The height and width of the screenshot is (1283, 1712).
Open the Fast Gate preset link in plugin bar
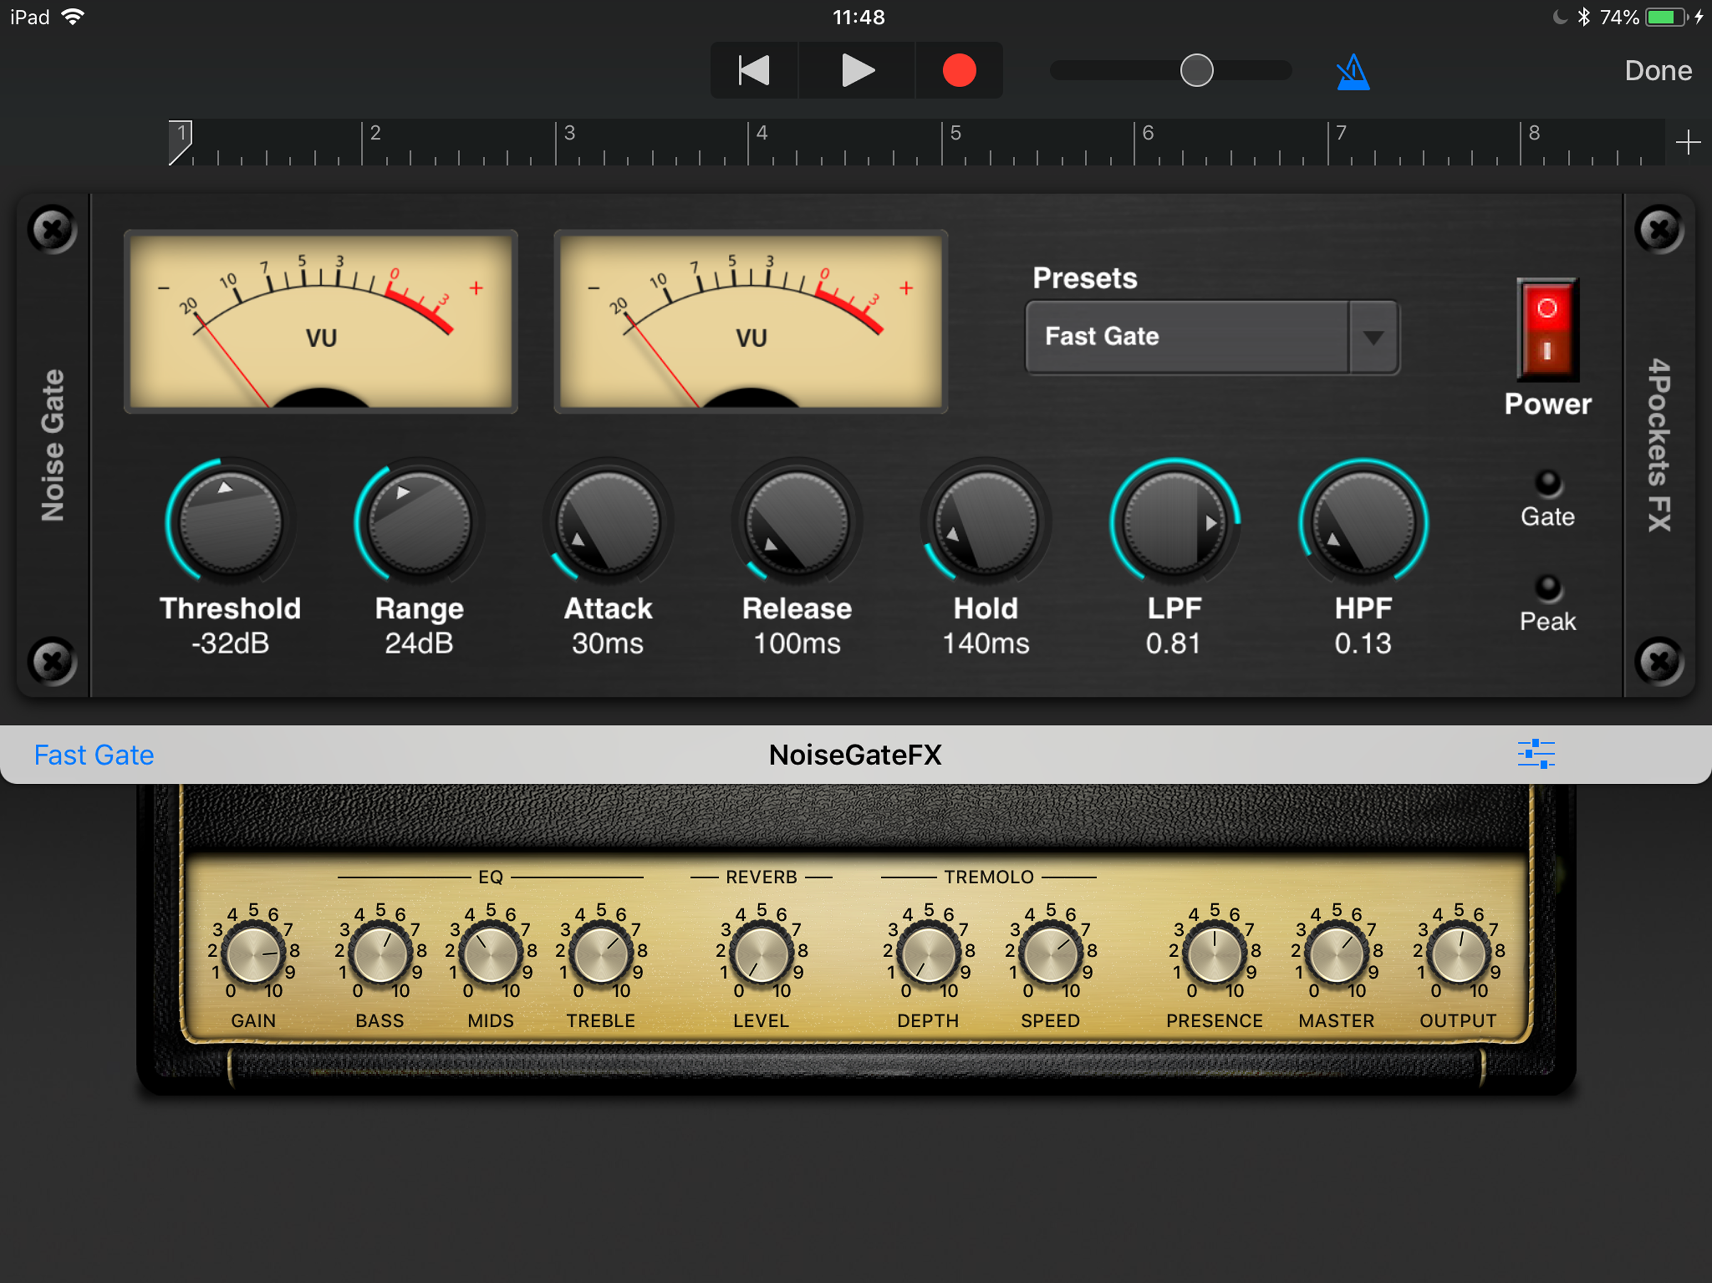click(x=93, y=754)
